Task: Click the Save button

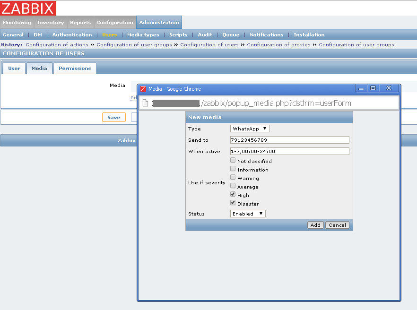Action: click(114, 117)
